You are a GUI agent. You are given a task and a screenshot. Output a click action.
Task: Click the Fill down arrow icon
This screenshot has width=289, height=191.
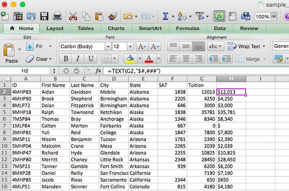pos(29,47)
